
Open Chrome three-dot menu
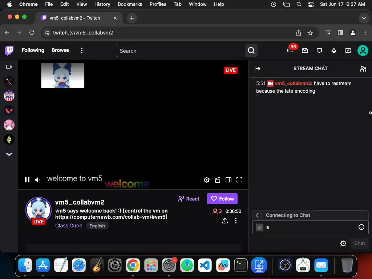point(365,33)
